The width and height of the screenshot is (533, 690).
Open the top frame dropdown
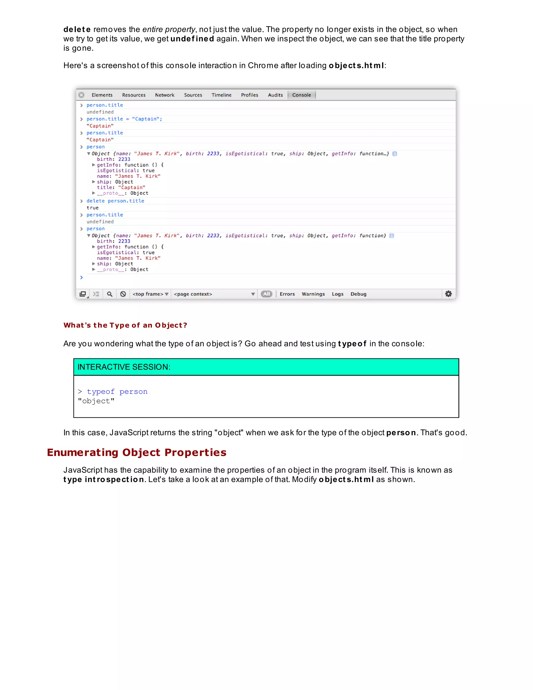point(150,294)
